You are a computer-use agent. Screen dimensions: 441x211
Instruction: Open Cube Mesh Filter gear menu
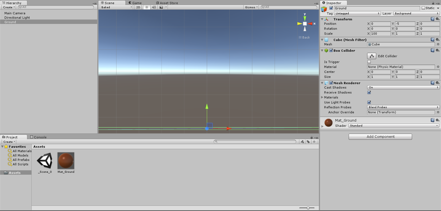(437, 40)
